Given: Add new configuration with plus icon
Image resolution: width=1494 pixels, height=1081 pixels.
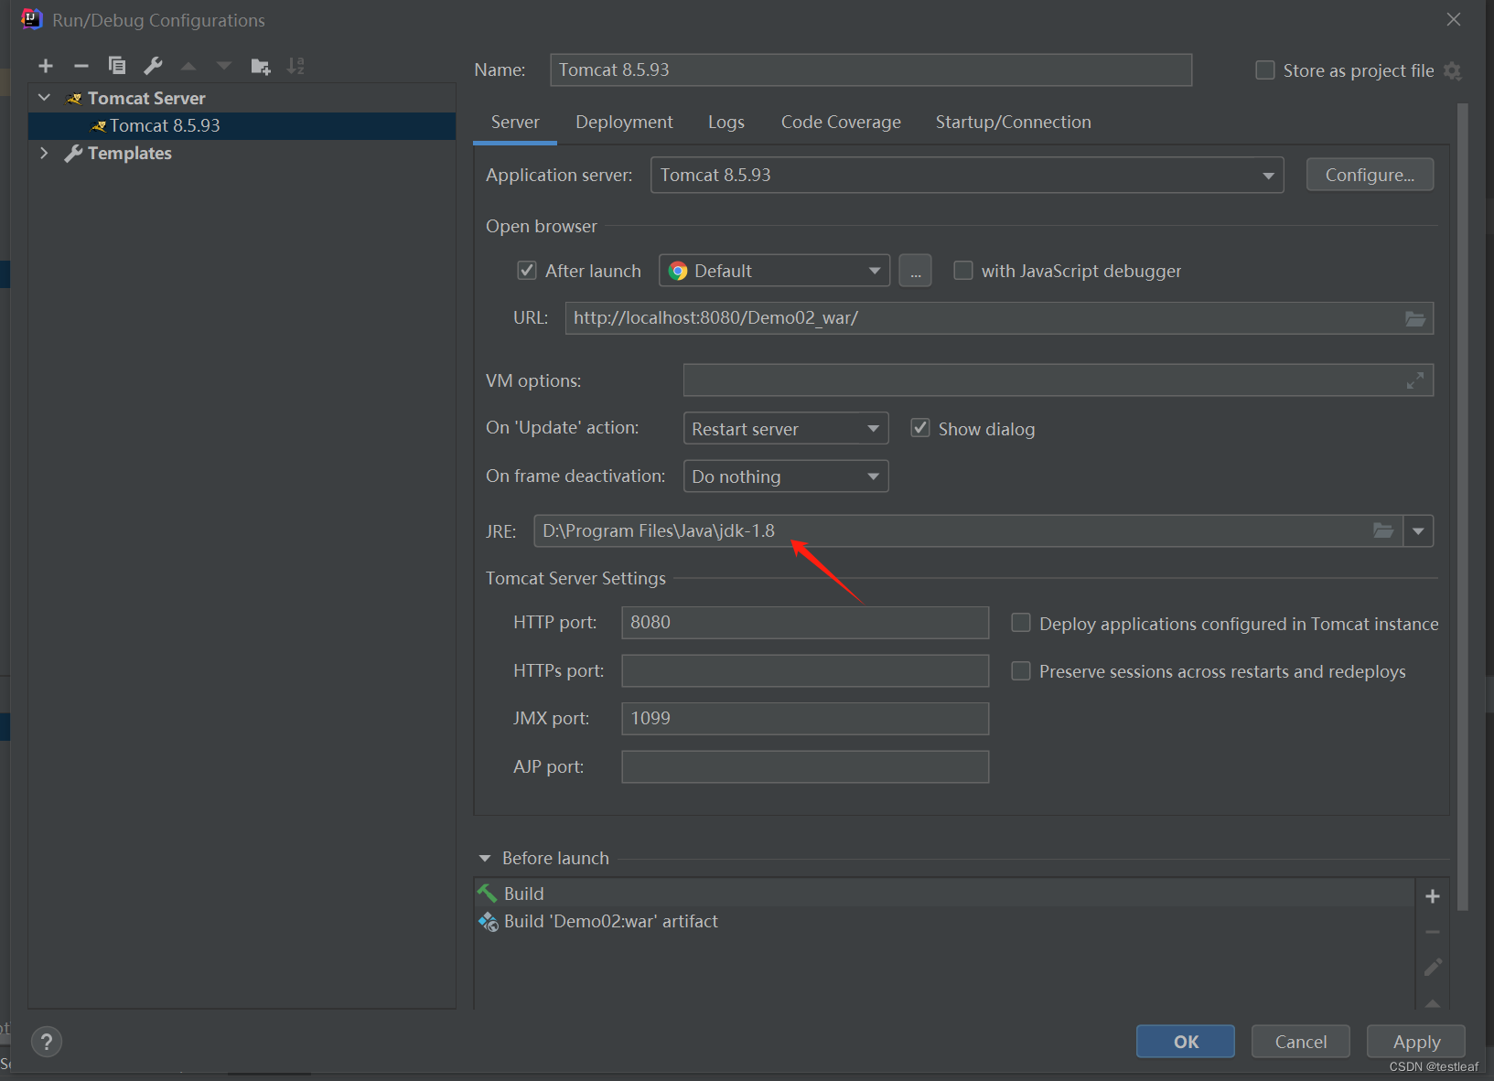Looking at the screenshot, I should [x=46, y=66].
